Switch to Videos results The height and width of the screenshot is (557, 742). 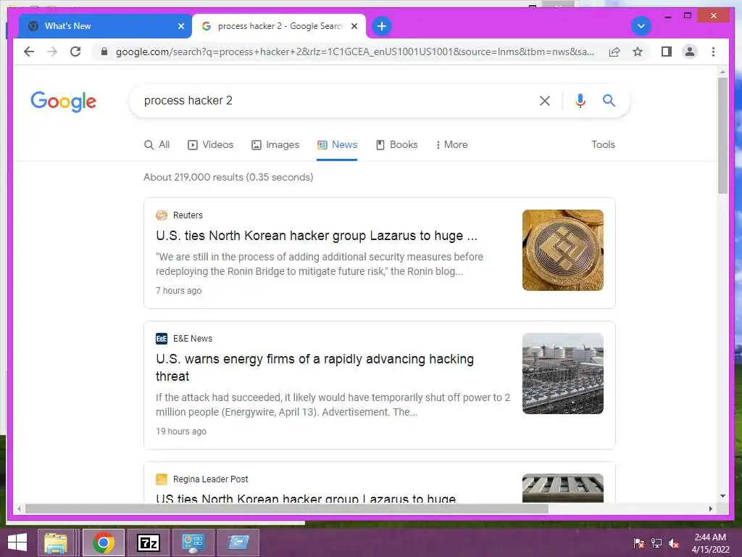pos(211,144)
